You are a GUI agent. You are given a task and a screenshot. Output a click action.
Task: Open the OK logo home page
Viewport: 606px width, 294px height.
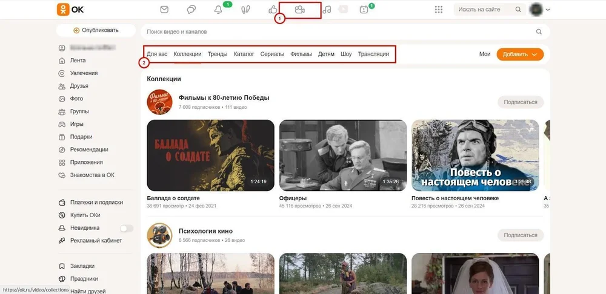click(x=70, y=9)
